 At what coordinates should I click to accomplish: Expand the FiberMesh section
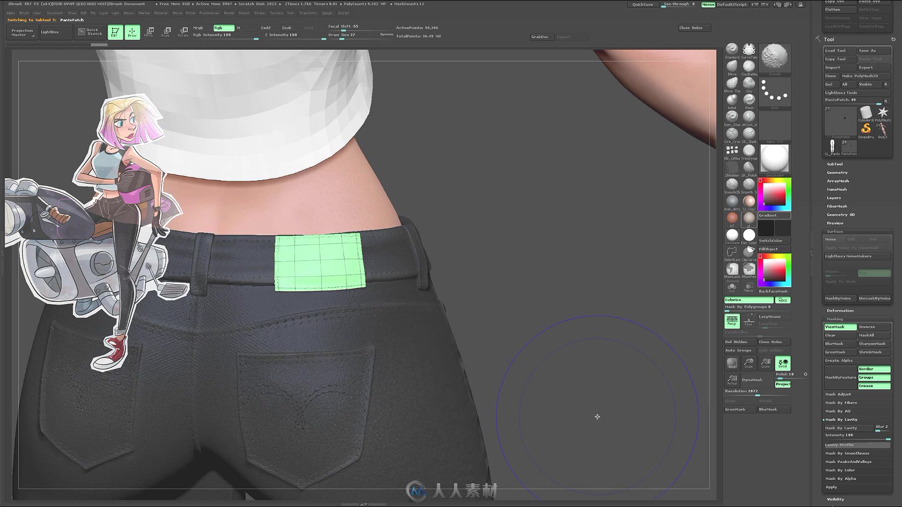[837, 206]
